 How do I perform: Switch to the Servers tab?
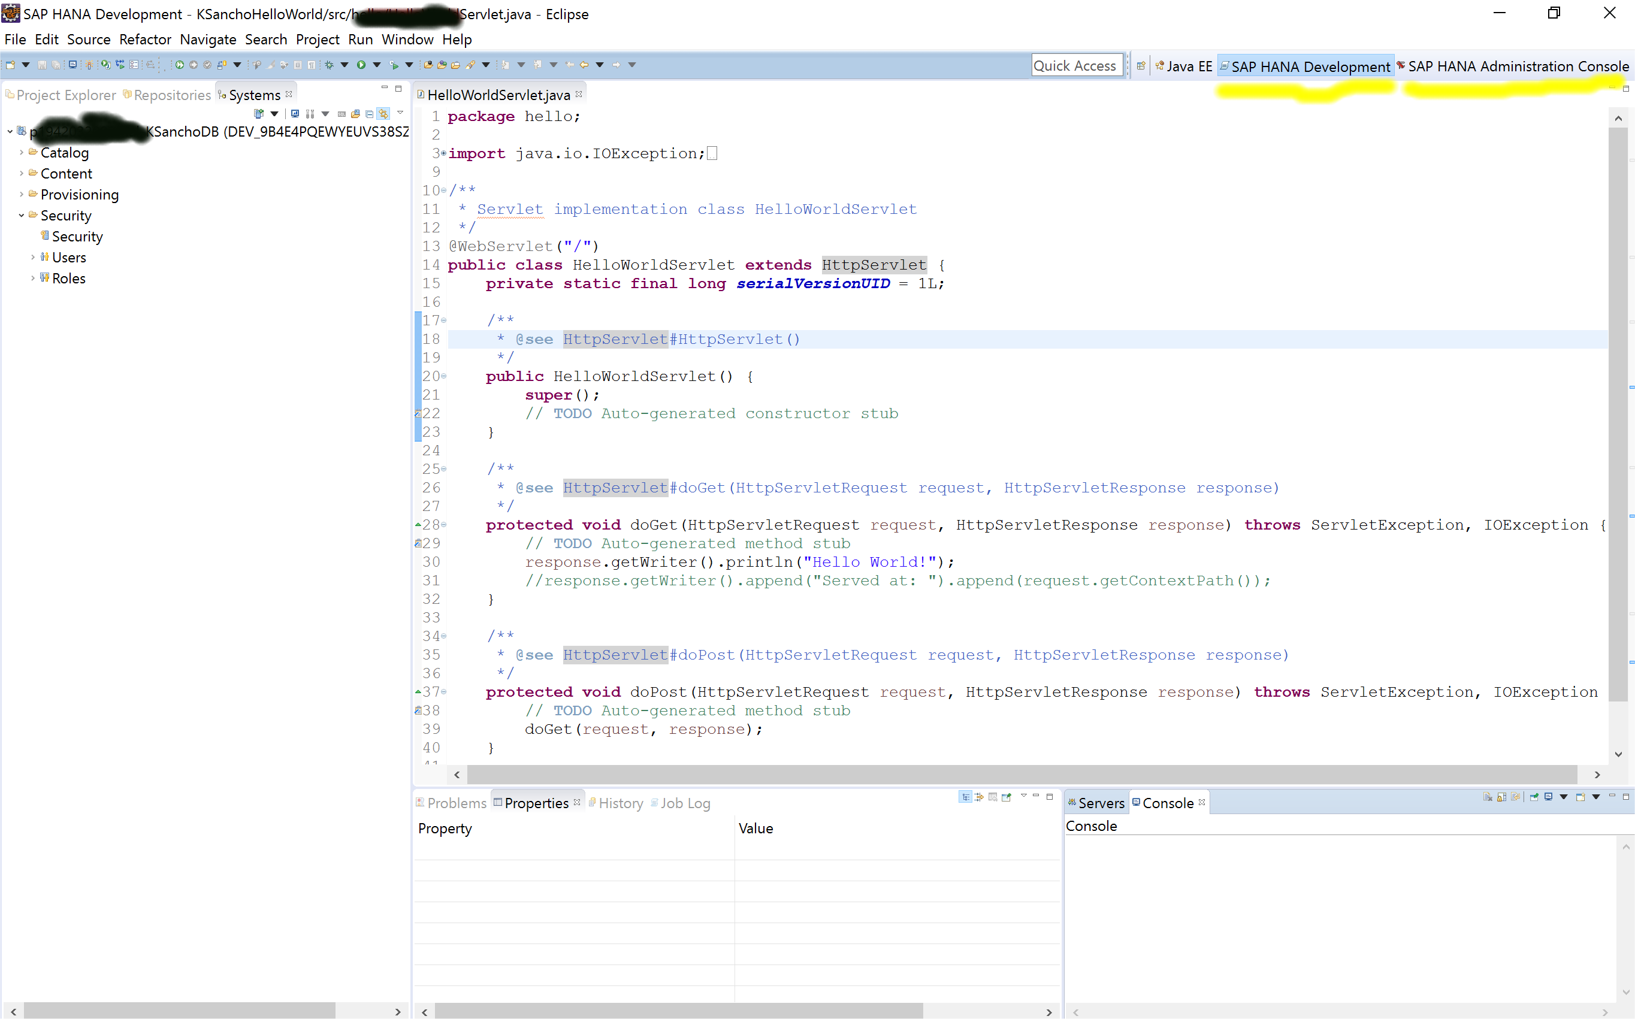point(1096,803)
